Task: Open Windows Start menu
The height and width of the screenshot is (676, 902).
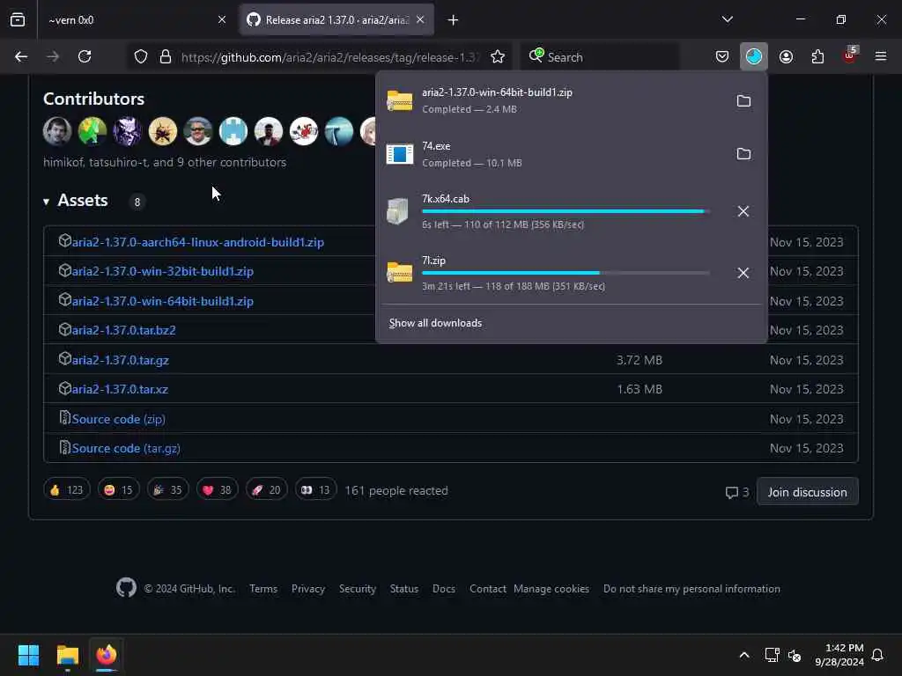Action: [28, 655]
